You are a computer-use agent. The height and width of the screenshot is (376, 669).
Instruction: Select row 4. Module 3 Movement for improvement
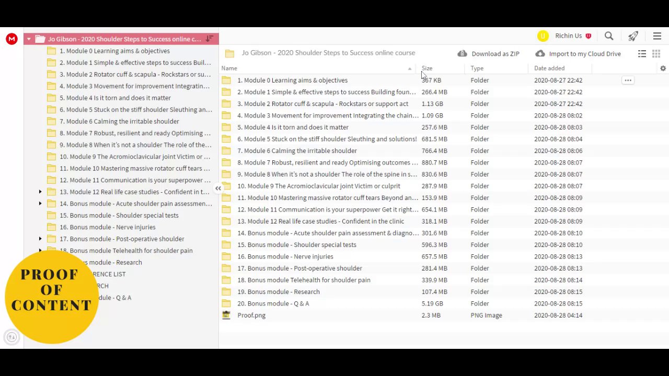click(443, 115)
